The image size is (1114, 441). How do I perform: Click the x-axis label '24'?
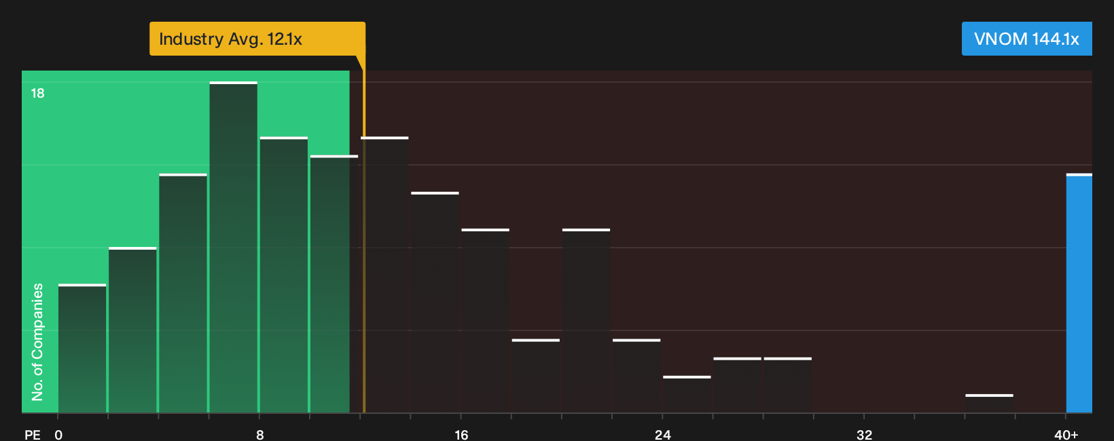coord(663,434)
